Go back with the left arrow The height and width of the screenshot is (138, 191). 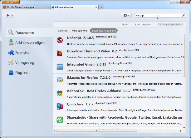point(8,15)
